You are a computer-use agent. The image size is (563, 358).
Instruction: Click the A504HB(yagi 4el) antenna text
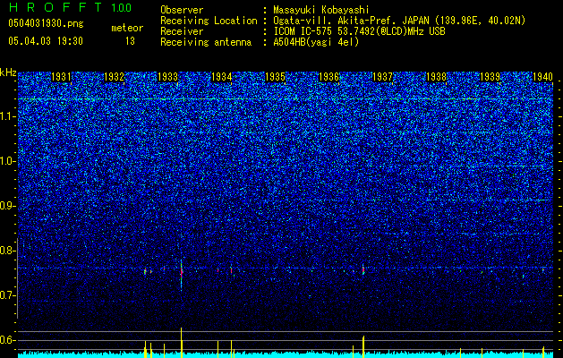tap(316, 42)
